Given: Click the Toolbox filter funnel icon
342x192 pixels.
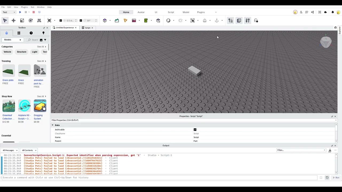Looking at the screenshot, I should click(x=45, y=40).
